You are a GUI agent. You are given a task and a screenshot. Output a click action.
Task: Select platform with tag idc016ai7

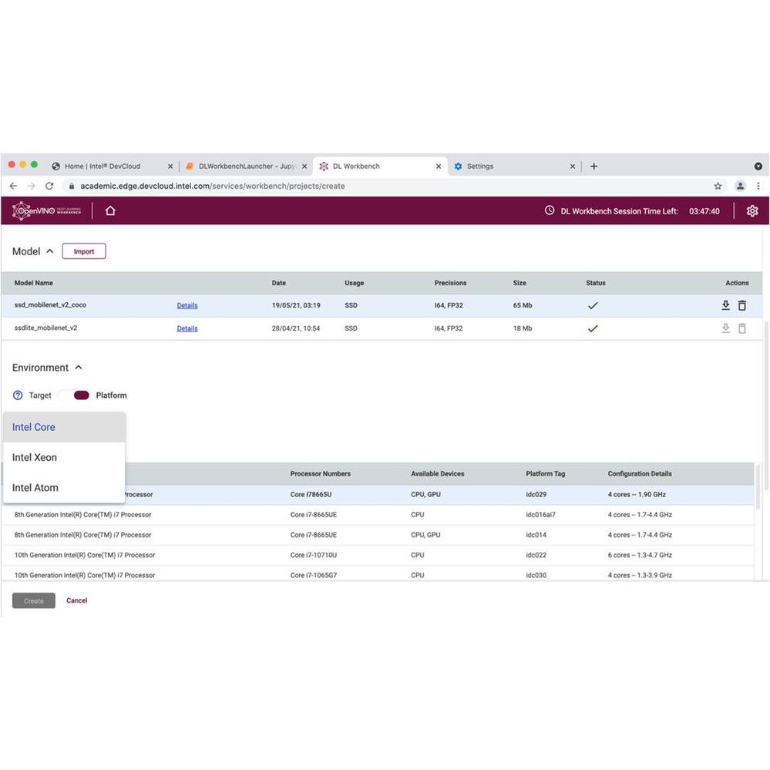378,515
